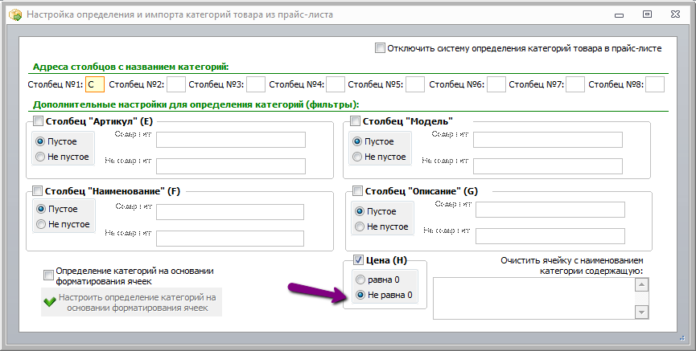Click the 'Содержит' field in Наименование (F) group
Viewport: 696px width, 351px height.
click(x=230, y=212)
